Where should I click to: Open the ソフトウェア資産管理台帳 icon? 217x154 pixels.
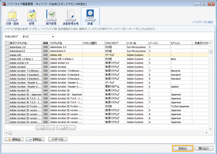(70, 17)
